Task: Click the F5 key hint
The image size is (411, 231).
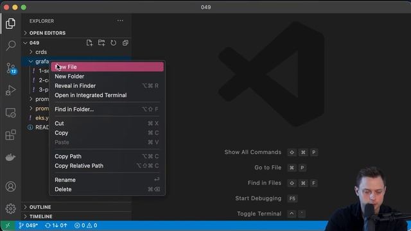Action: pyautogui.click(x=292, y=198)
